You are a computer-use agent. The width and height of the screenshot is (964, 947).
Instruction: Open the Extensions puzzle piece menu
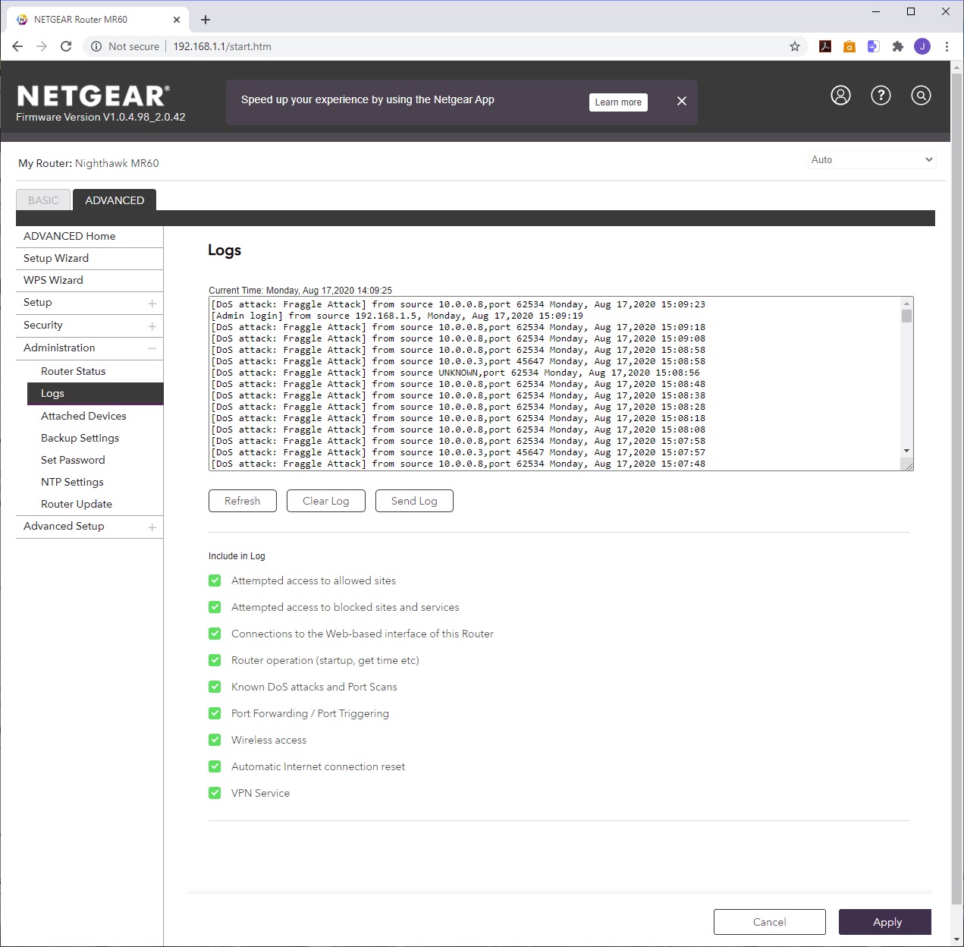click(x=898, y=46)
